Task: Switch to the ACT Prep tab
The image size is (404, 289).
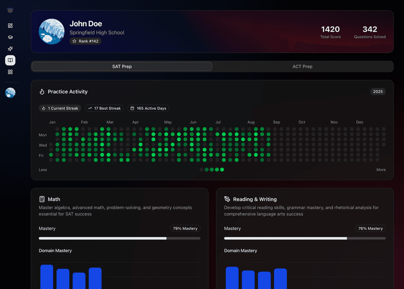Action: coord(302,67)
